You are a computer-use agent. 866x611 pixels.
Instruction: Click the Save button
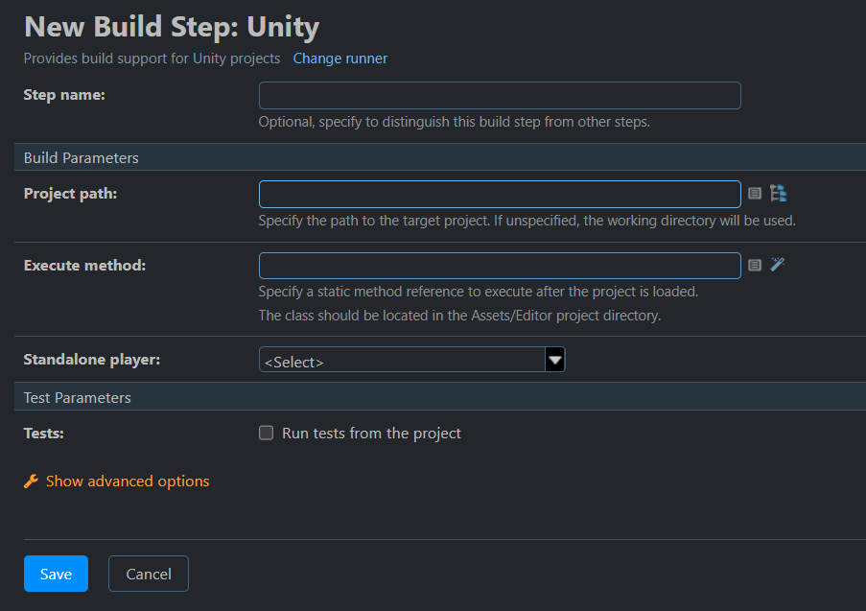56,574
